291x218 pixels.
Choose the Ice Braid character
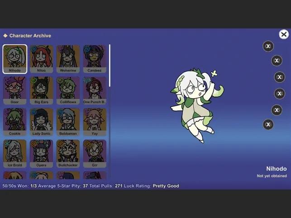click(x=15, y=153)
